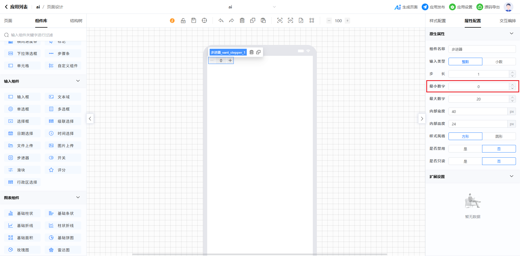The image size is (520, 256).
Task: Switch to the 结构树 tab
Action: click(76, 21)
